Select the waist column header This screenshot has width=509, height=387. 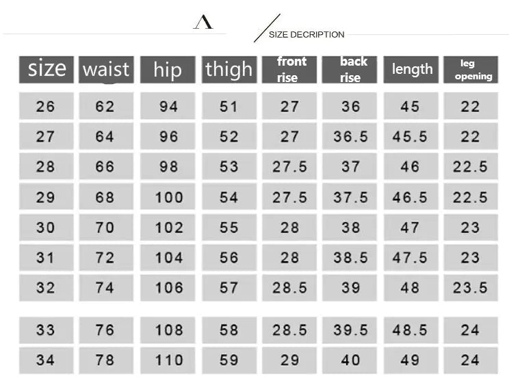pos(106,69)
